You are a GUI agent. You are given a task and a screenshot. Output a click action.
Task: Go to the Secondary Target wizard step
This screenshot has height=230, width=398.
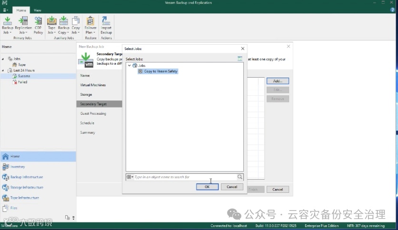99,104
